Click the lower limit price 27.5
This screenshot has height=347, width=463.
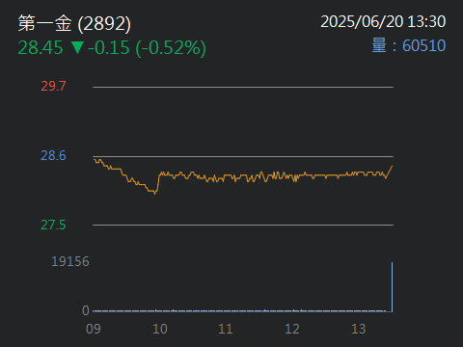pyautogui.click(x=53, y=225)
